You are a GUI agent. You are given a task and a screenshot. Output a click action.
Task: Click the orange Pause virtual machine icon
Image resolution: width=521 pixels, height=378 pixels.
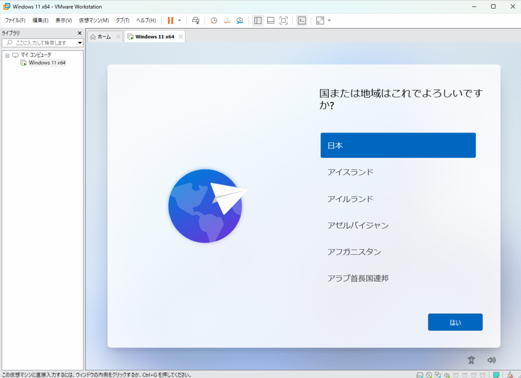170,20
